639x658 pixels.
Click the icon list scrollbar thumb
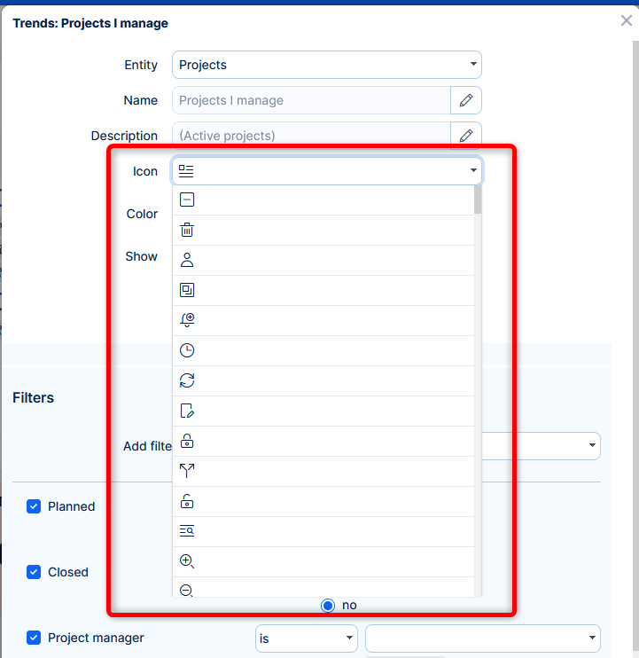[x=478, y=200]
